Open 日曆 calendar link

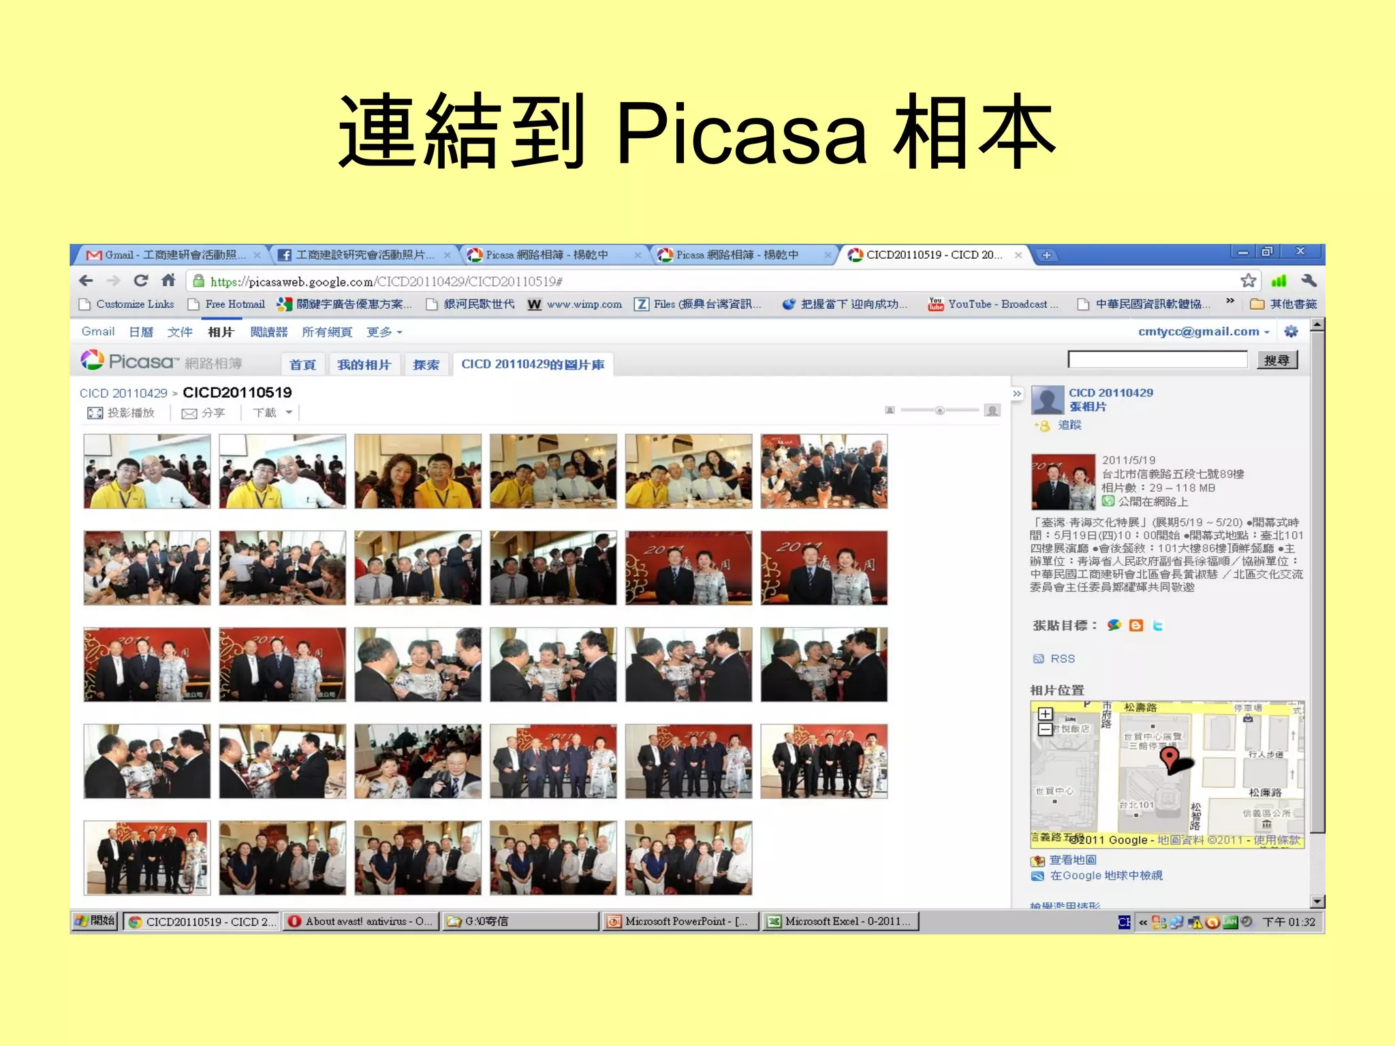pos(141,332)
